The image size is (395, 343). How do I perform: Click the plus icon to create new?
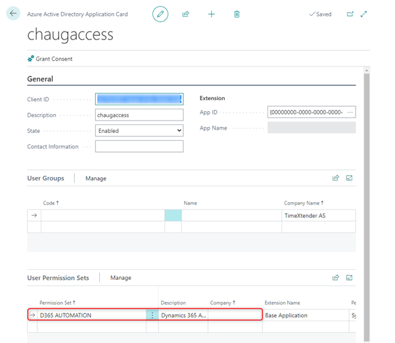211,14
